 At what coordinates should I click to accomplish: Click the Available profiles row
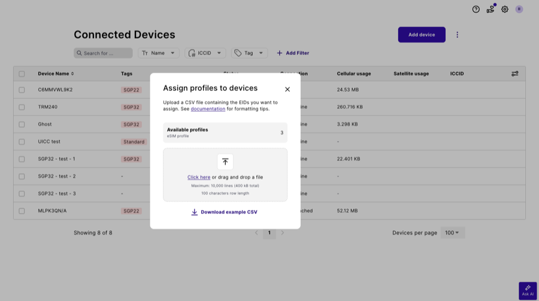225,133
